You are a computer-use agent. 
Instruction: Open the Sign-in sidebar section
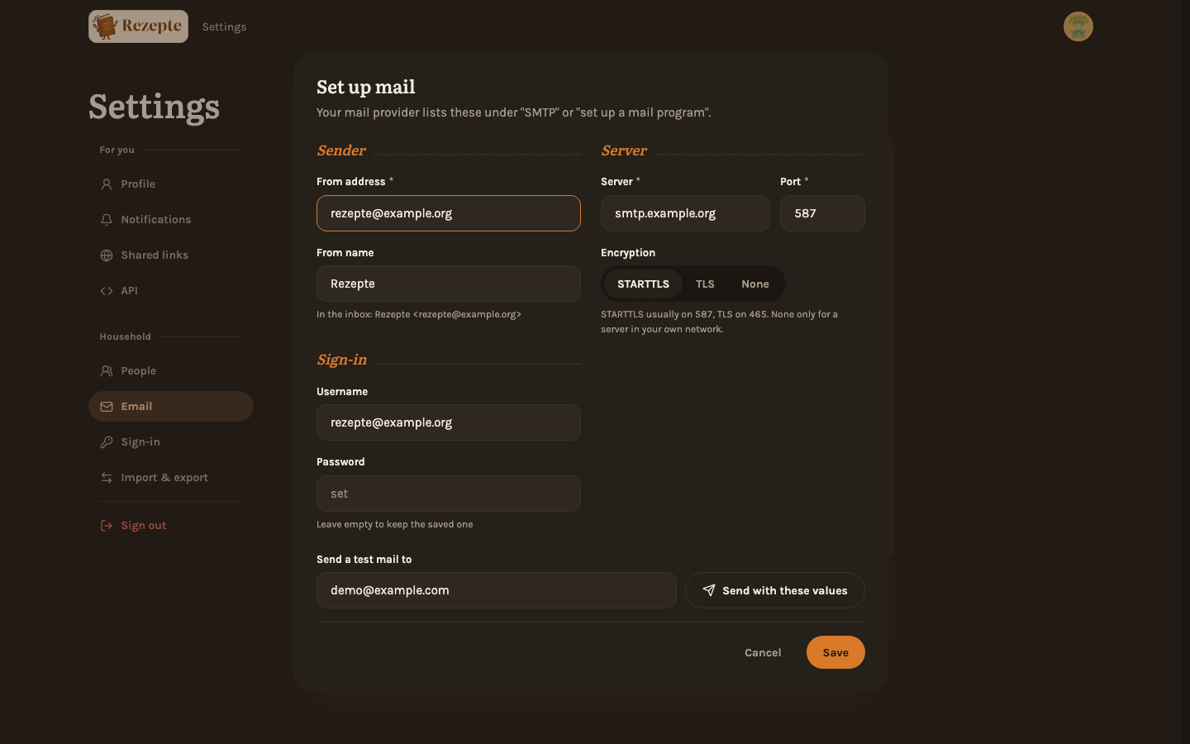pyautogui.click(x=171, y=442)
